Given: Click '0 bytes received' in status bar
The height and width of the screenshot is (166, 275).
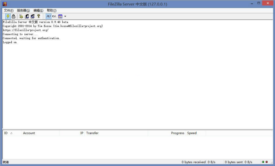Looking at the screenshot, I should 193,162.
